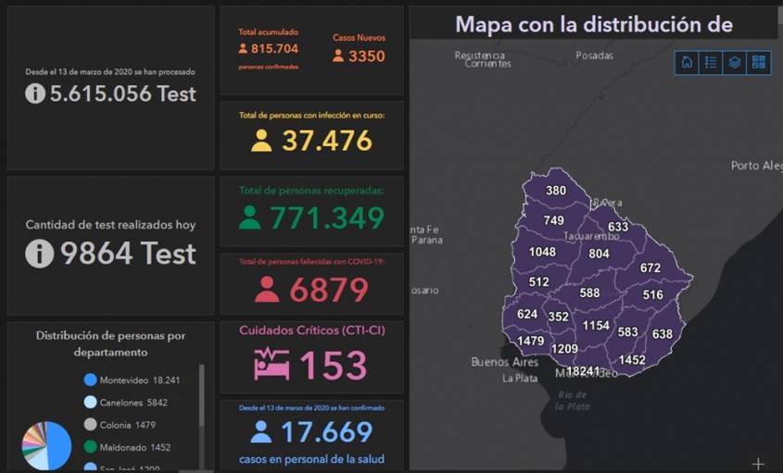Click the department legend scrollbar
This screenshot has width=783, height=473.
click(202, 398)
